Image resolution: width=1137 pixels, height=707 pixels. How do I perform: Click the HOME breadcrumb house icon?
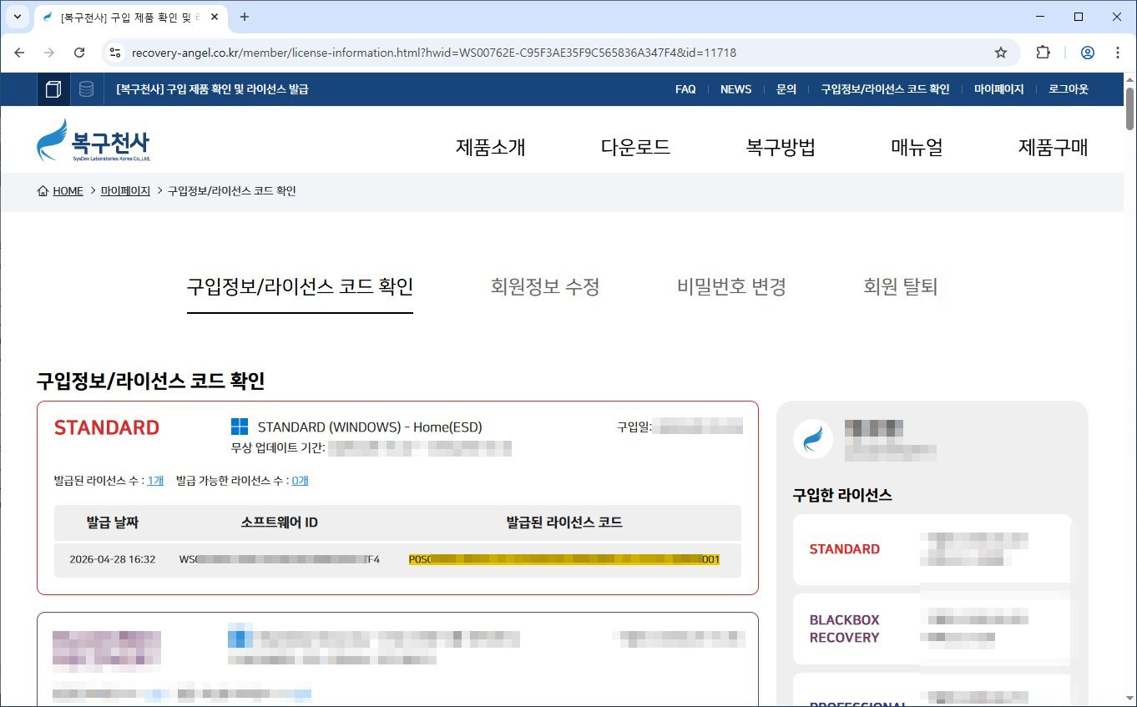43,191
